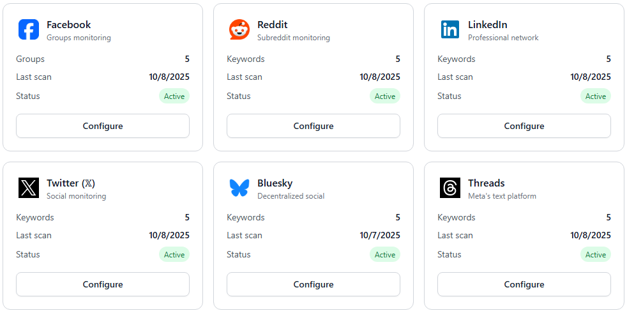Click Twitter's Active status pill
Viewport: 627px width, 313px height.
(x=174, y=255)
